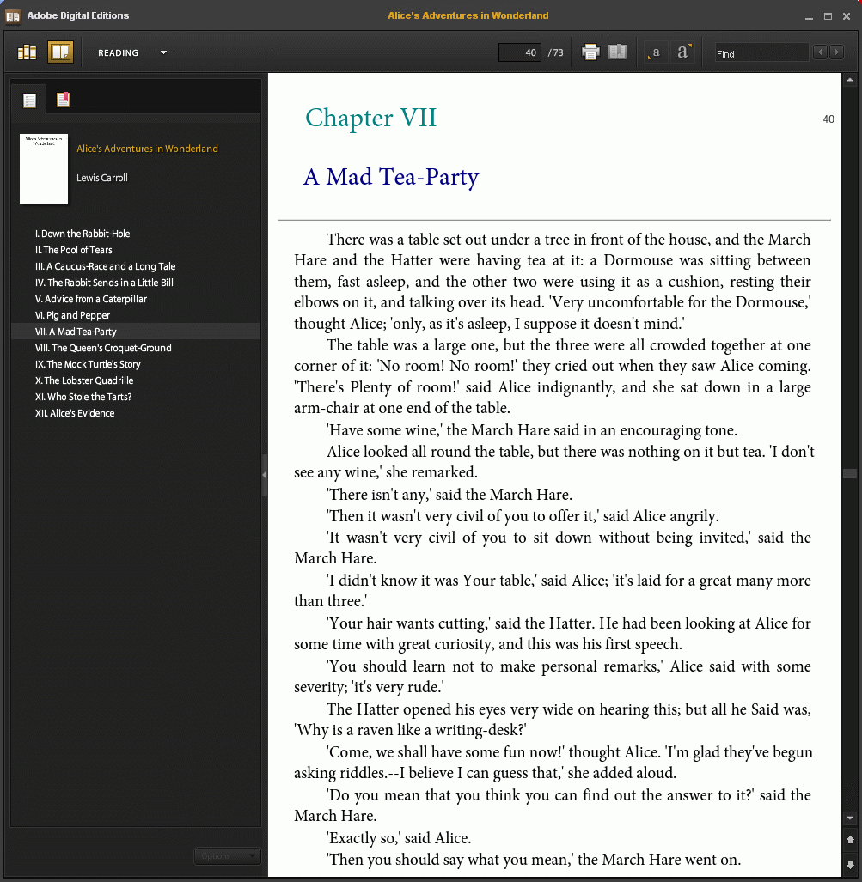The width and height of the screenshot is (862, 882).
Task: Click the book cover thumbnail
Action: [x=44, y=168]
